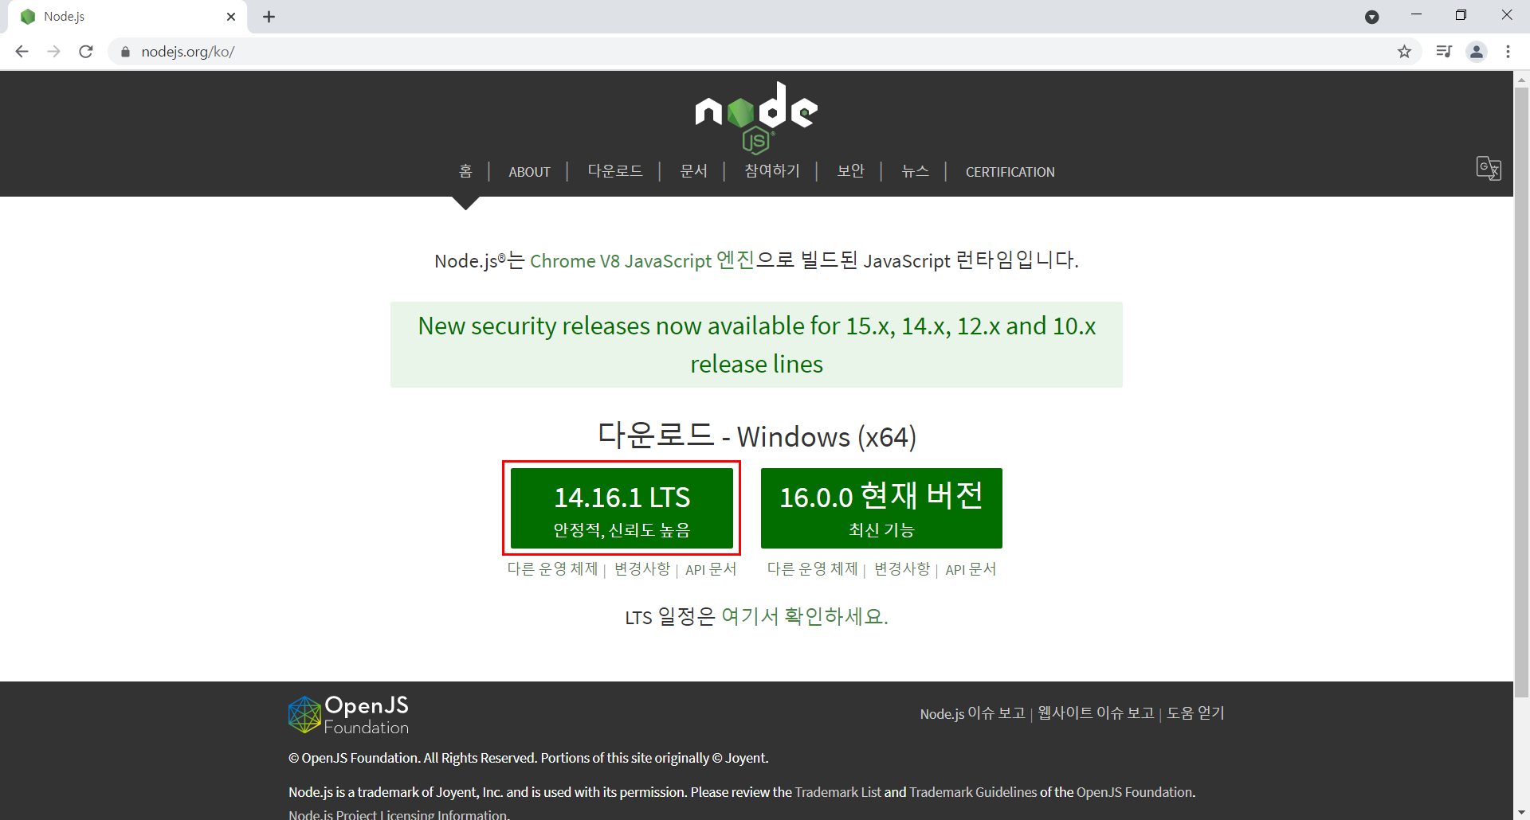This screenshot has height=820, width=1530.
Task: Restore down the Chrome window
Action: click(x=1461, y=15)
